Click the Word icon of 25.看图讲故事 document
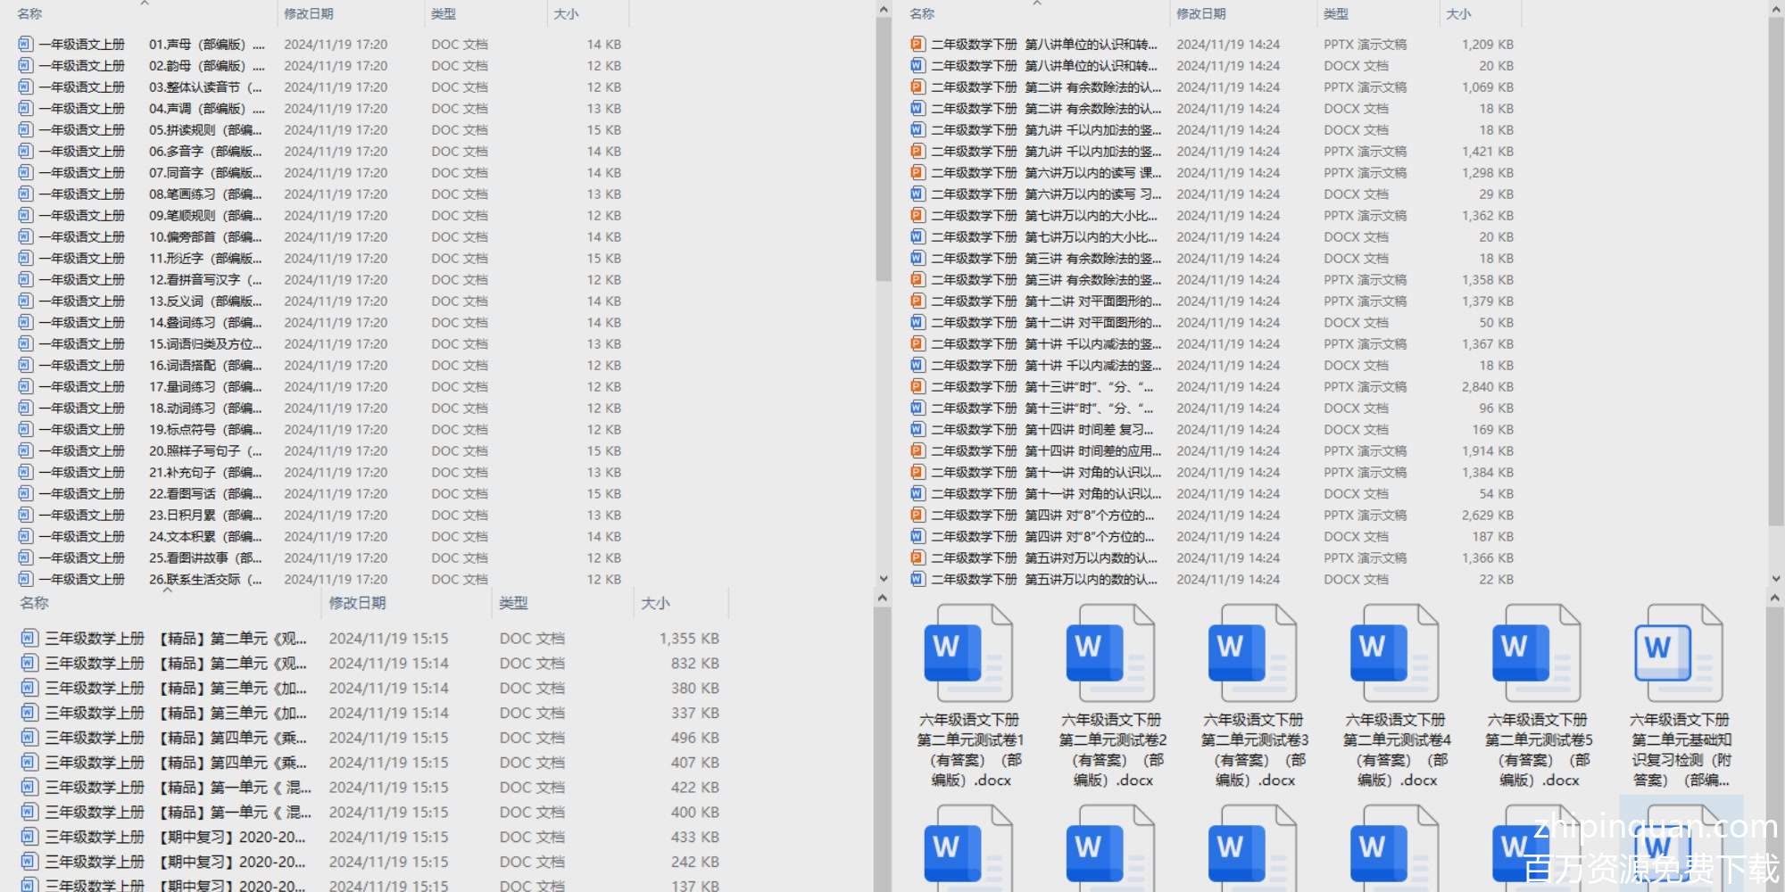The image size is (1785, 892). pos(25,557)
